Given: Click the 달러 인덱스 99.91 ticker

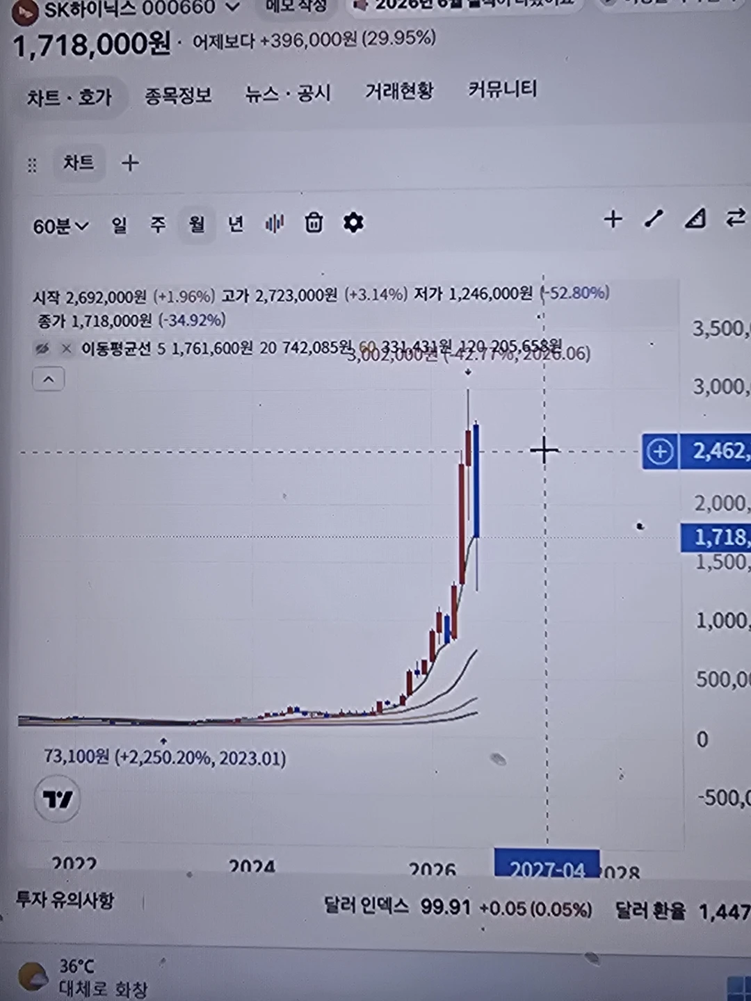Looking at the screenshot, I should coord(458,907).
